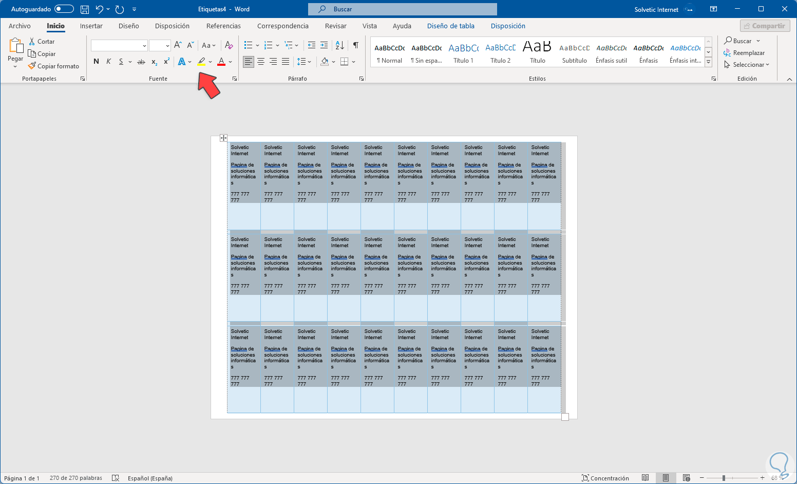Switch to web layout view

click(x=687, y=478)
